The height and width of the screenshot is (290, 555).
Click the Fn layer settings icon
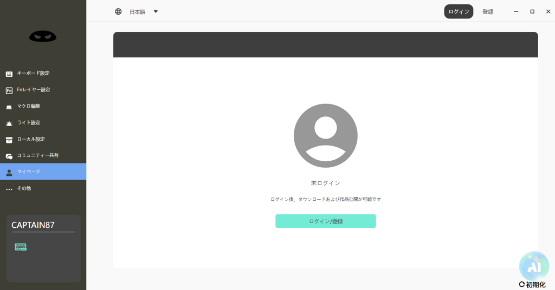point(9,90)
